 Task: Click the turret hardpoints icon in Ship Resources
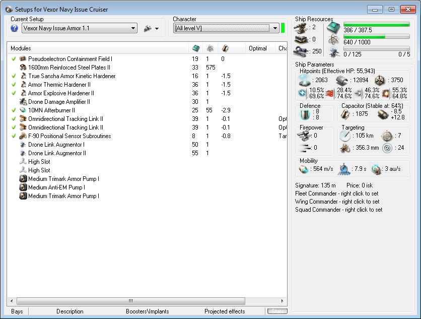tap(301, 27)
